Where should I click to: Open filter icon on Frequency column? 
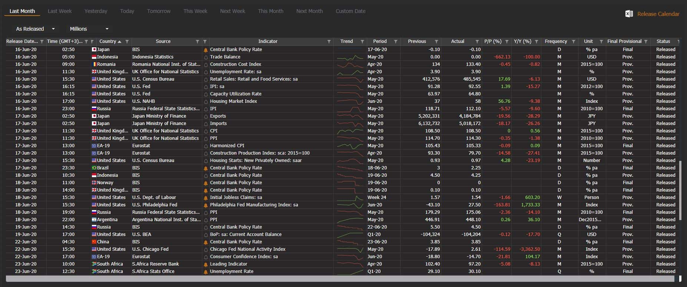[574, 41]
